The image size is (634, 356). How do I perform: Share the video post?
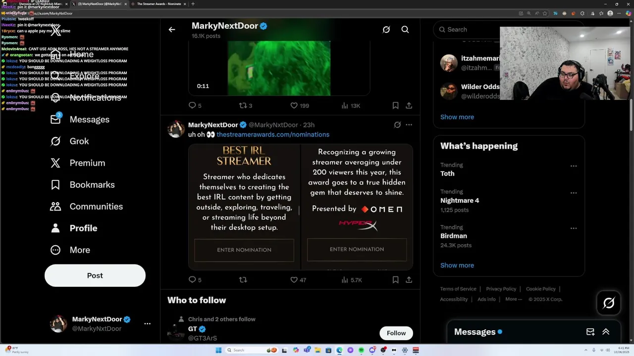[x=409, y=105]
